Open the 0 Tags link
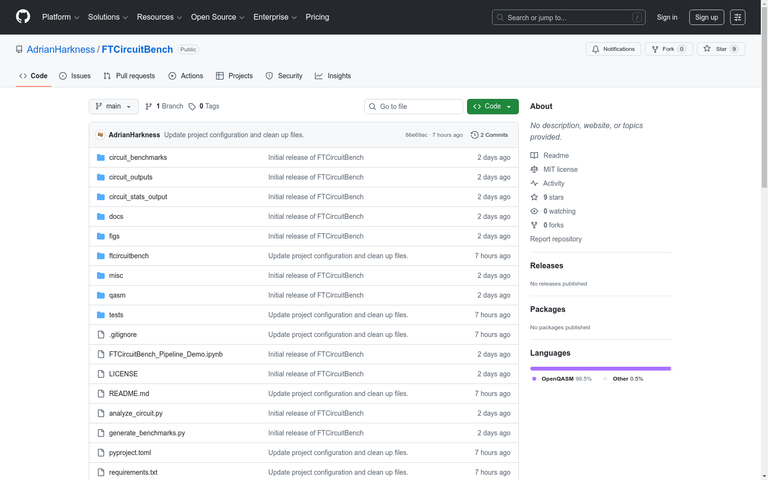The width and height of the screenshot is (768, 480). (204, 107)
